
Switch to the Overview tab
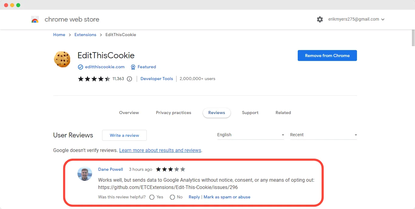tap(129, 113)
